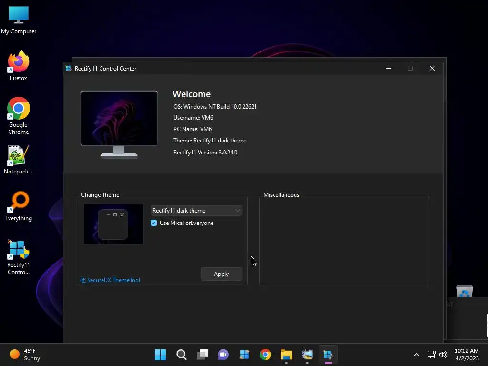Select the Rectify11 Version: 3.0.24.0 text

(x=205, y=152)
